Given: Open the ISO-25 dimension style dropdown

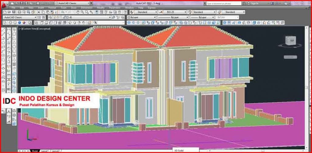Looking at the screenshot, I should tap(186, 12).
